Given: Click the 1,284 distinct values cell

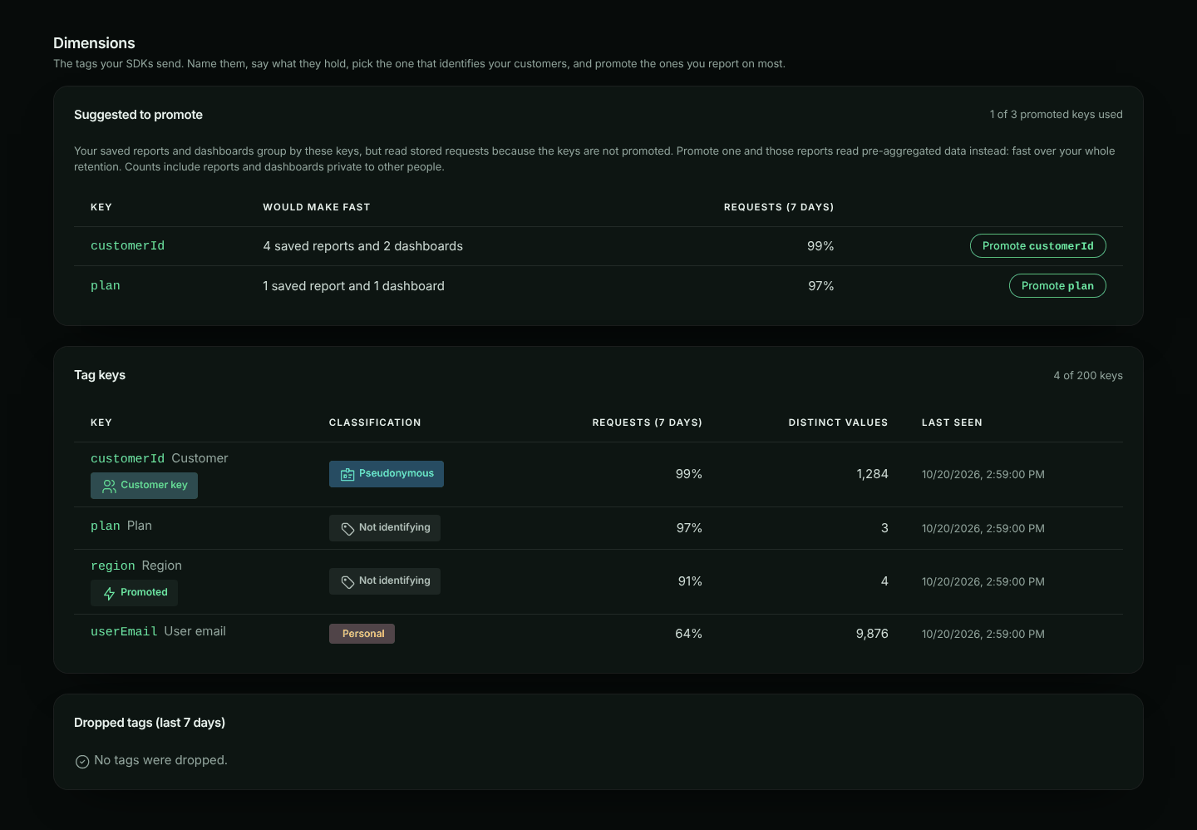Looking at the screenshot, I should pos(872,474).
